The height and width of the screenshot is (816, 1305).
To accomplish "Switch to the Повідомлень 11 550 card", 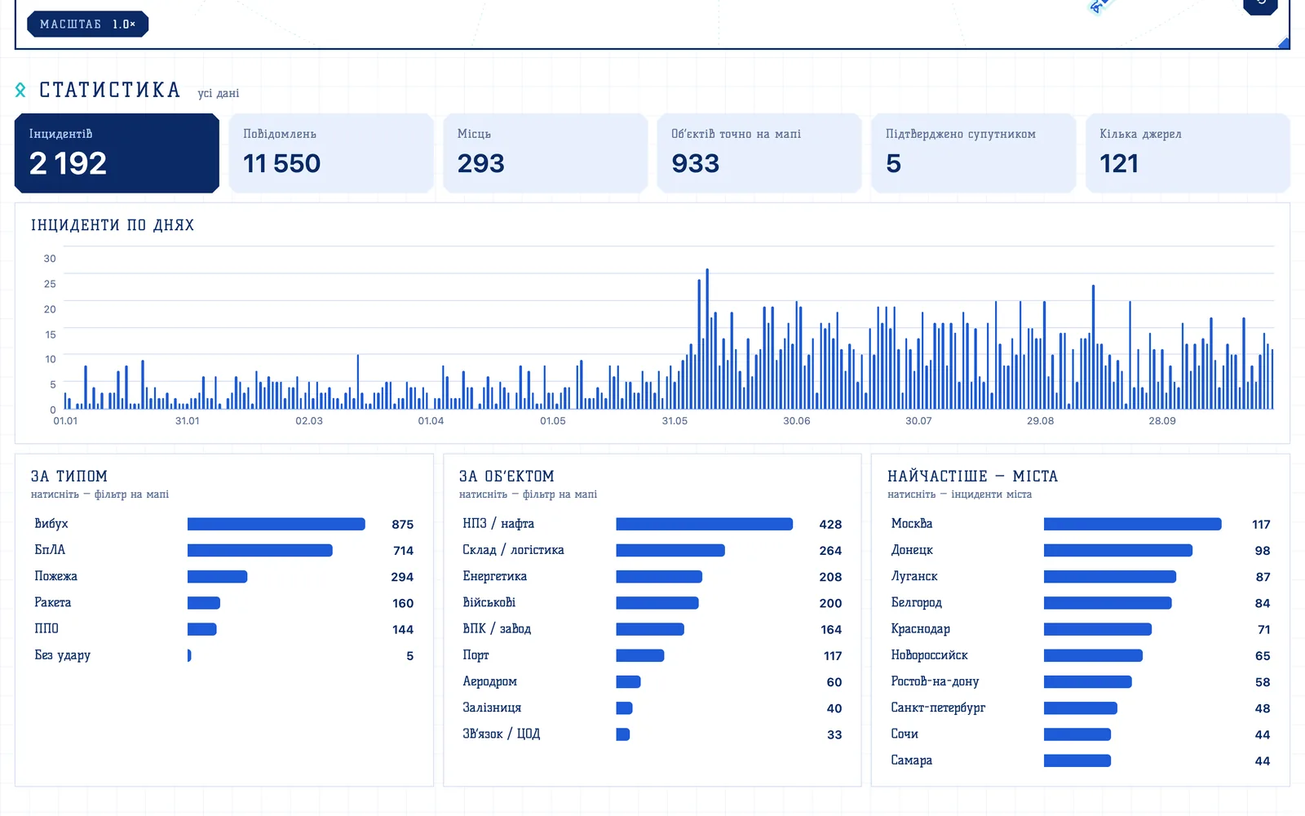I will click(331, 153).
